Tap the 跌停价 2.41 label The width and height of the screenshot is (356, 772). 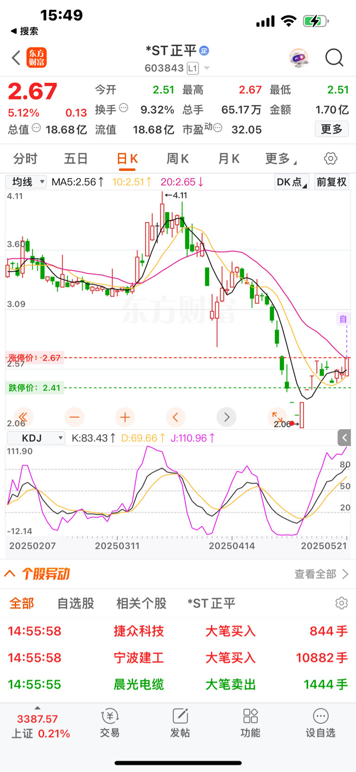34,387
